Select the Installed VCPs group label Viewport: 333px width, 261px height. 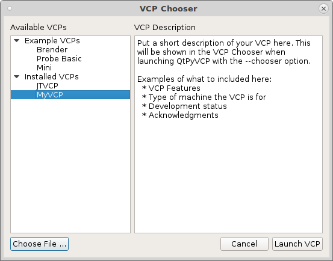coord(51,76)
